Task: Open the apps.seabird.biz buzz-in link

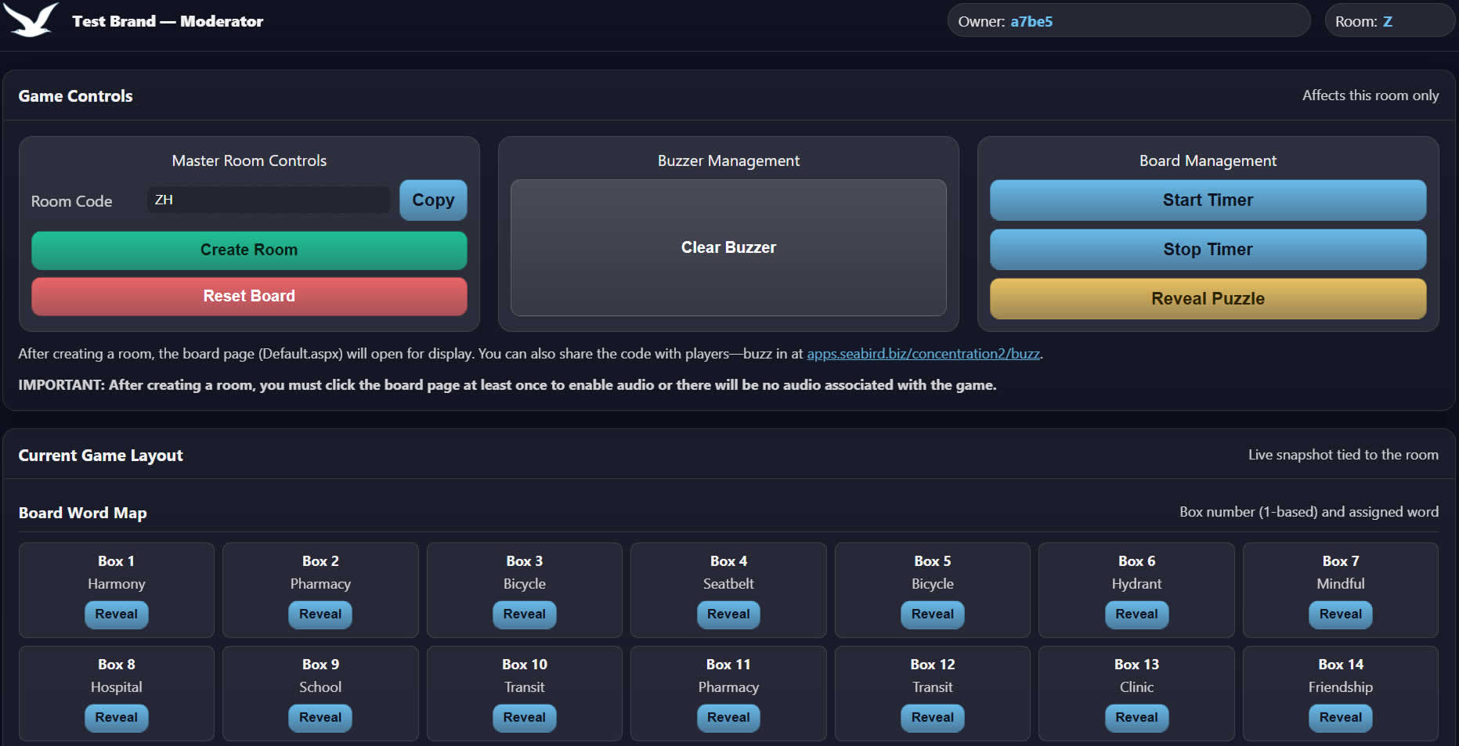Action: click(x=923, y=353)
